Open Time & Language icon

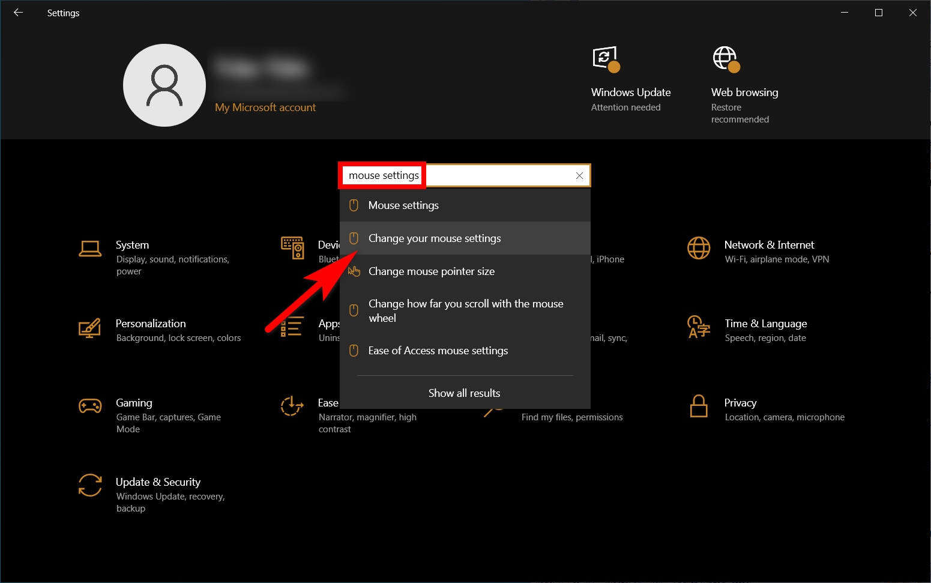pyautogui.click(x=699, y=327)
